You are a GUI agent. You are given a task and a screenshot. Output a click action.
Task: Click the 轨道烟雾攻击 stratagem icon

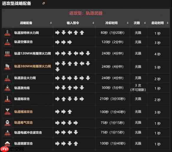pyautogui.click(x=7, y=143)
